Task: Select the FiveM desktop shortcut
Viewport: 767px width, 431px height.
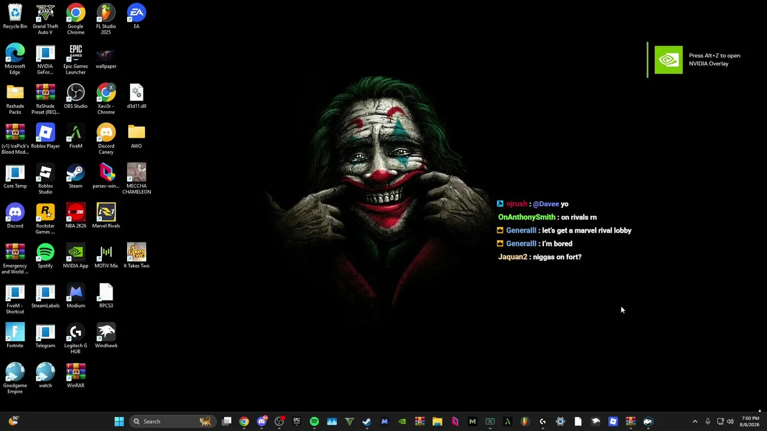Action: 76,136
